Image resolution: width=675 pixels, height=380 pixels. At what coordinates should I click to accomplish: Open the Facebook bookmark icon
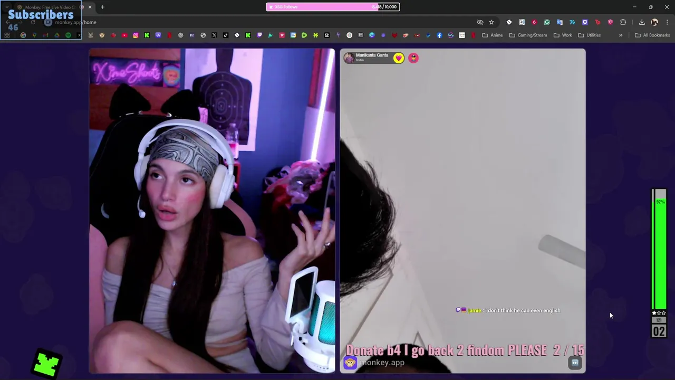(x=439, y=35)
